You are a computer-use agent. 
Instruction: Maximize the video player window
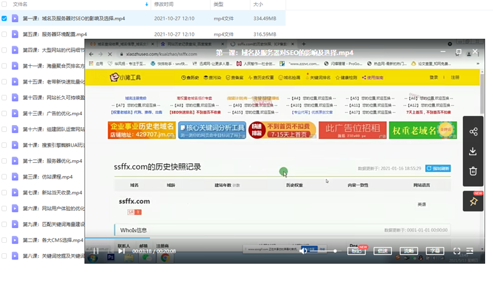[x=458, y=52]
